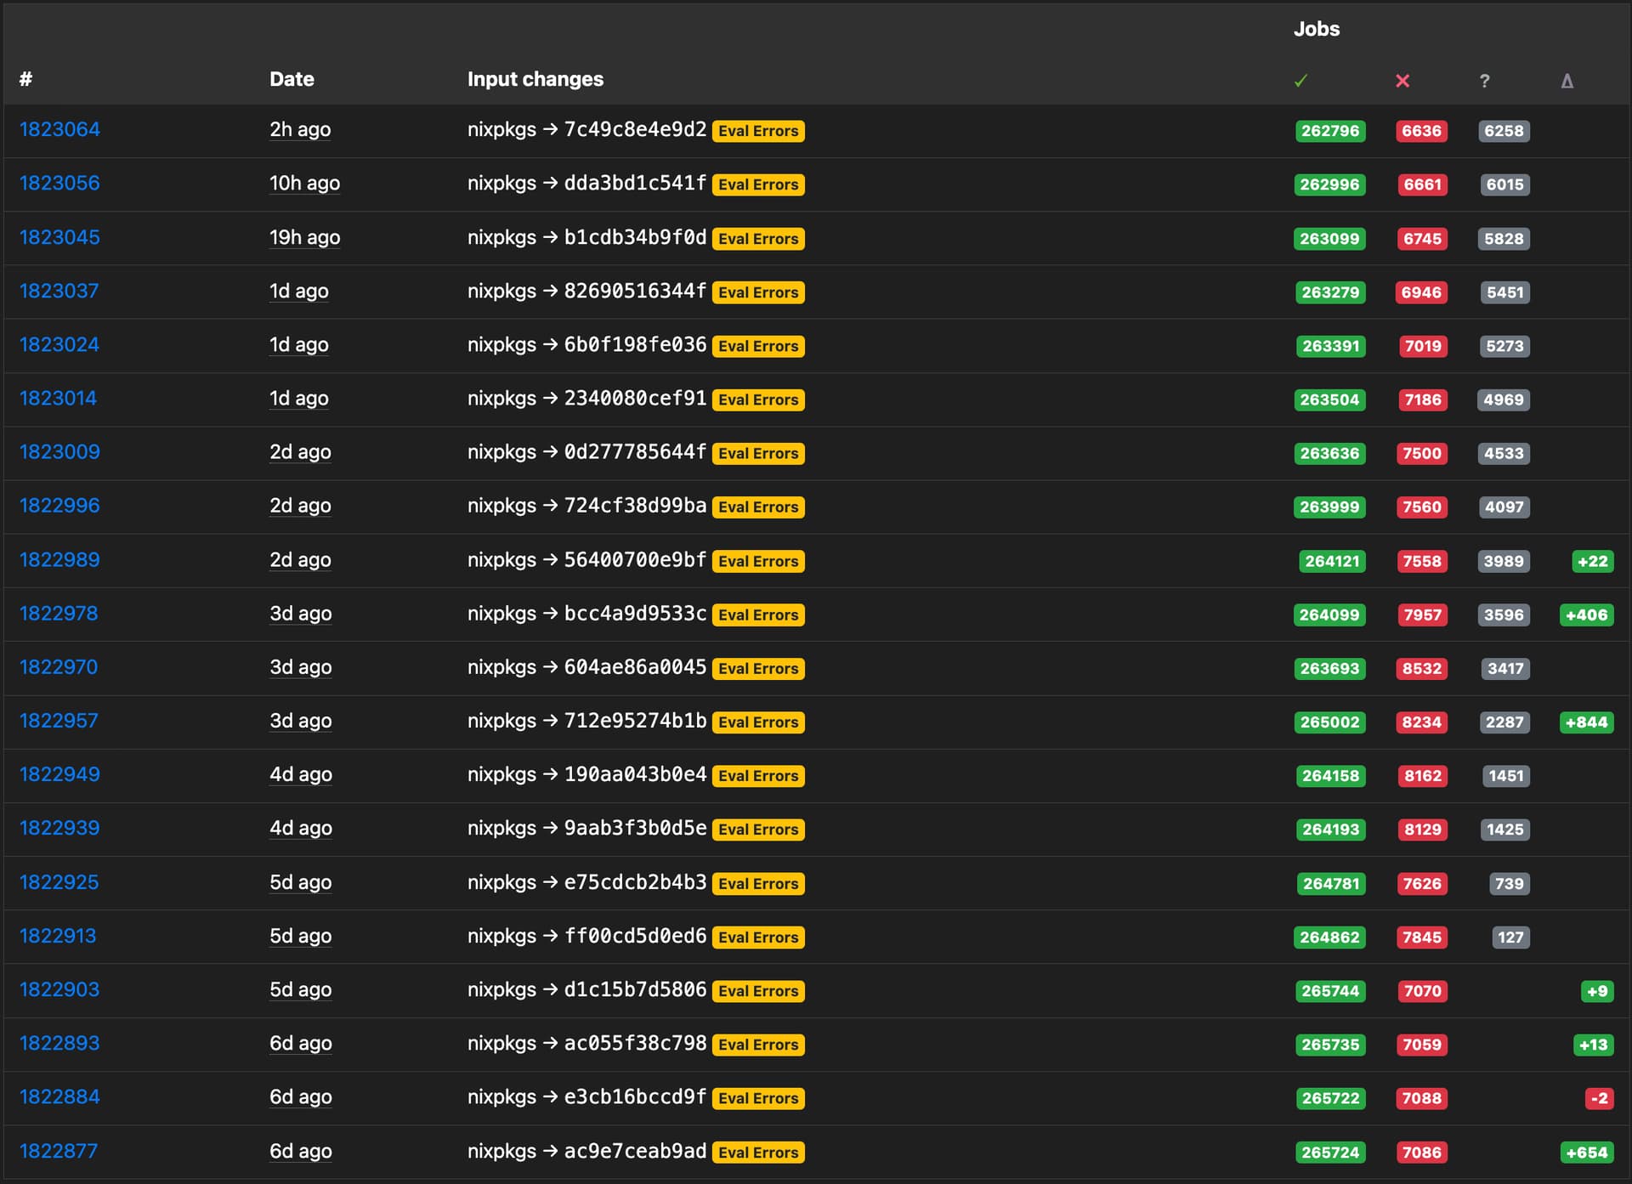The width and height of the screenshot is (1632, 1184).
Task: Click the red -2 delta badge
Action: (x=1599, y=1098)
